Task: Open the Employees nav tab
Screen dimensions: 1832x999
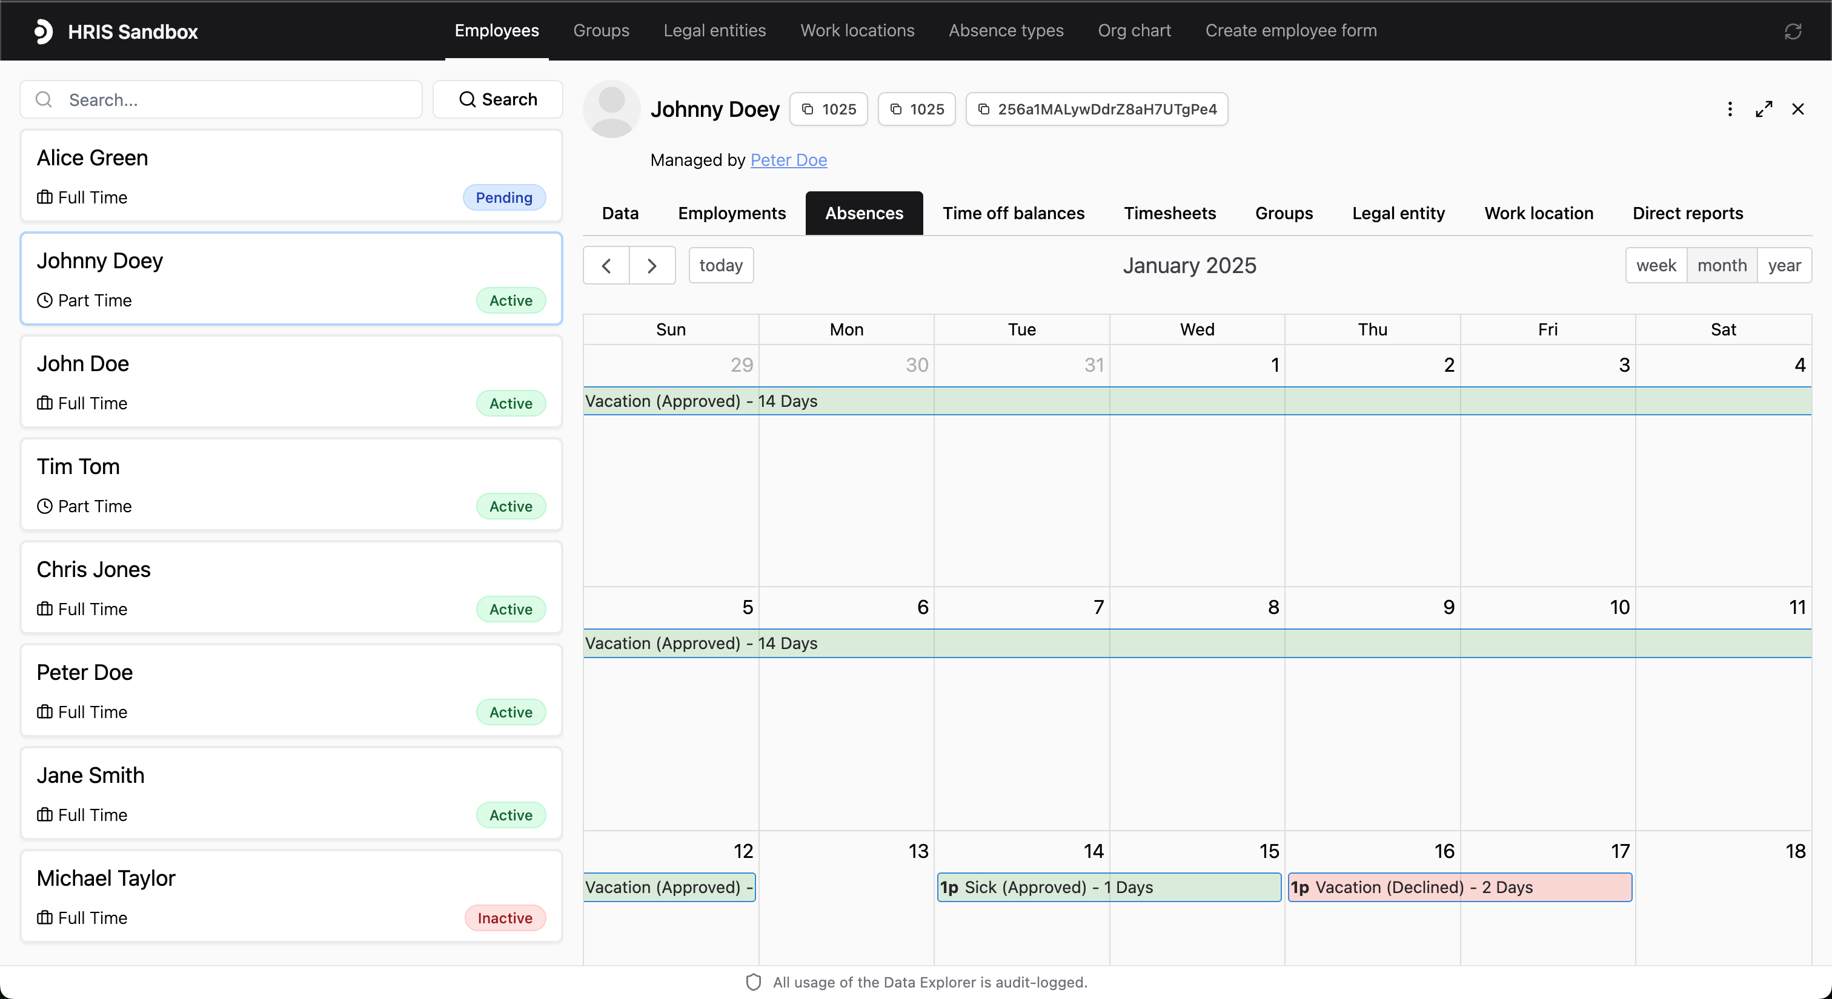Action: pyautogui.click(x=496, y=30)
